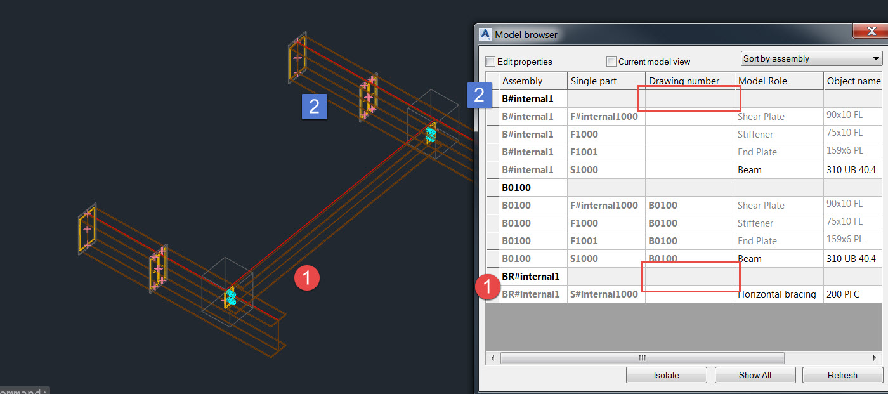Open the Sort by assembly dropdown
The height and width of the screenshot is (394, 888).
tap(811, 58)
